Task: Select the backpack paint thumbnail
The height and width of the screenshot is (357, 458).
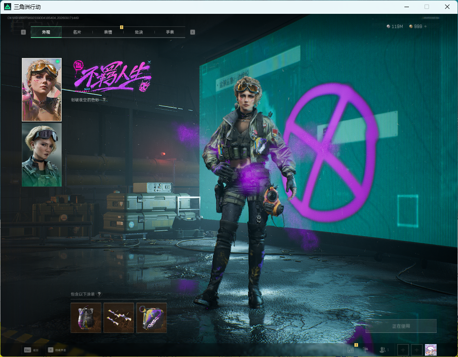Action: 86,318
